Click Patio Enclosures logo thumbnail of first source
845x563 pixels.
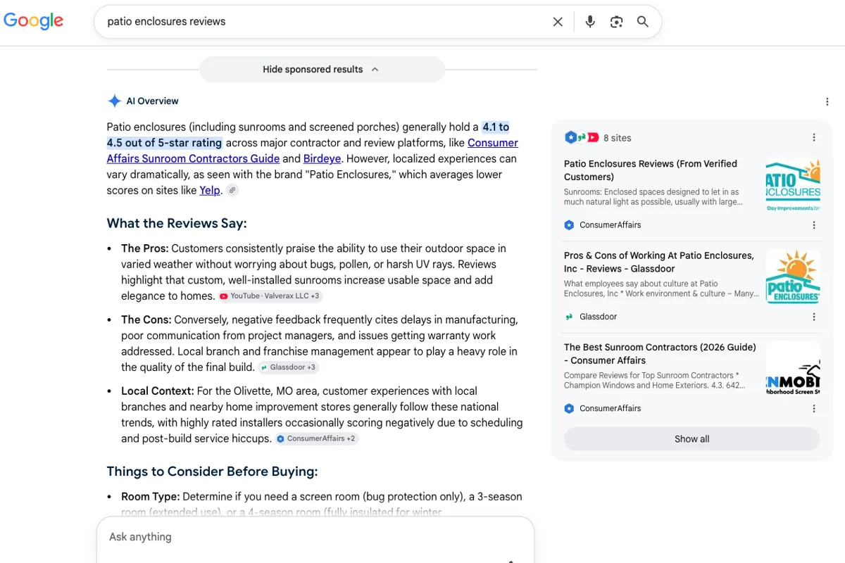[793, 184]
